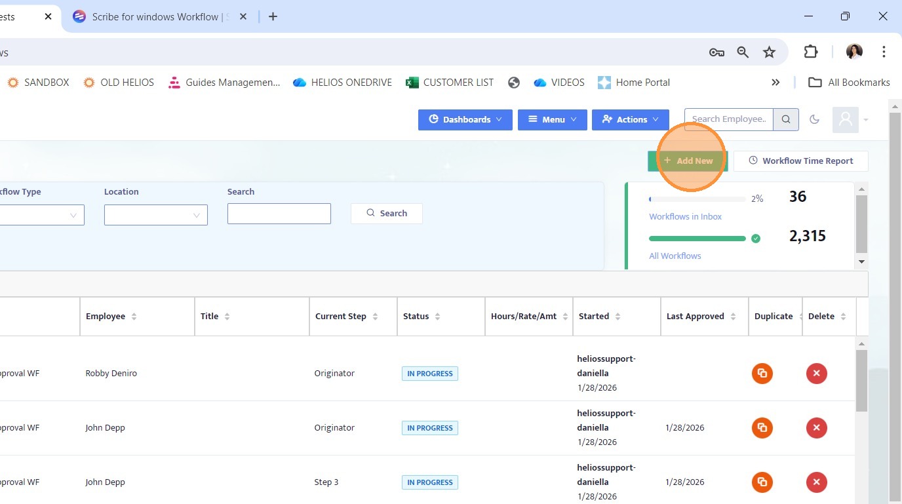
Task: Open the Chrome three-dot menu
Action: (x=884, y=52)
